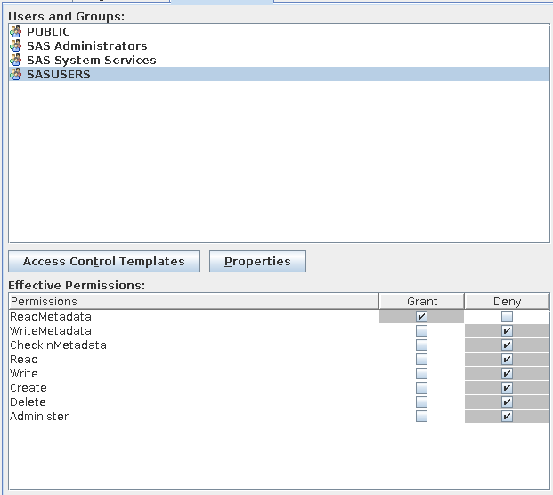Screen dimensions: 553x495
Task: Click the PUBLIC group icon
Action: click(x=15, y=32)
